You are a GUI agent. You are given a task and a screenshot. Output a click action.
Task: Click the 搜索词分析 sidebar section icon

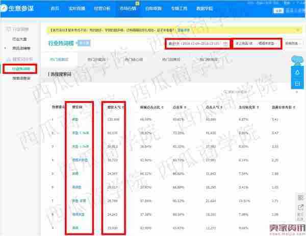tap(8, 59)
